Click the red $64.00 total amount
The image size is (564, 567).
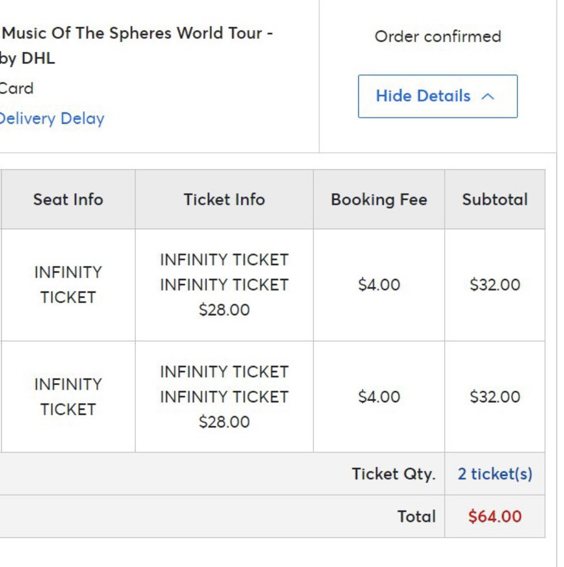pyautogui.click(x=495, y=517)
